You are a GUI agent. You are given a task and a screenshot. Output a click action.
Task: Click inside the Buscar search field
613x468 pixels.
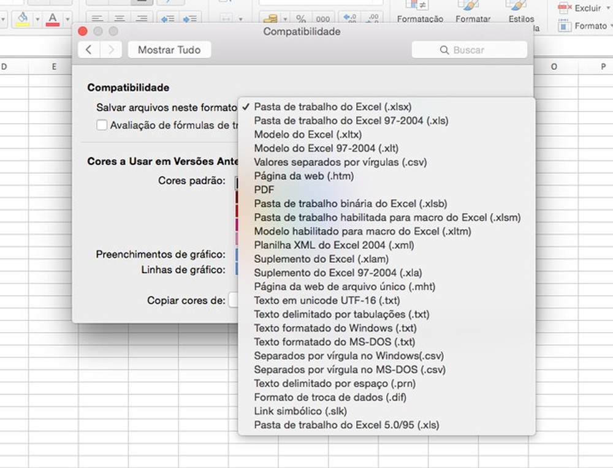[469, 49]
